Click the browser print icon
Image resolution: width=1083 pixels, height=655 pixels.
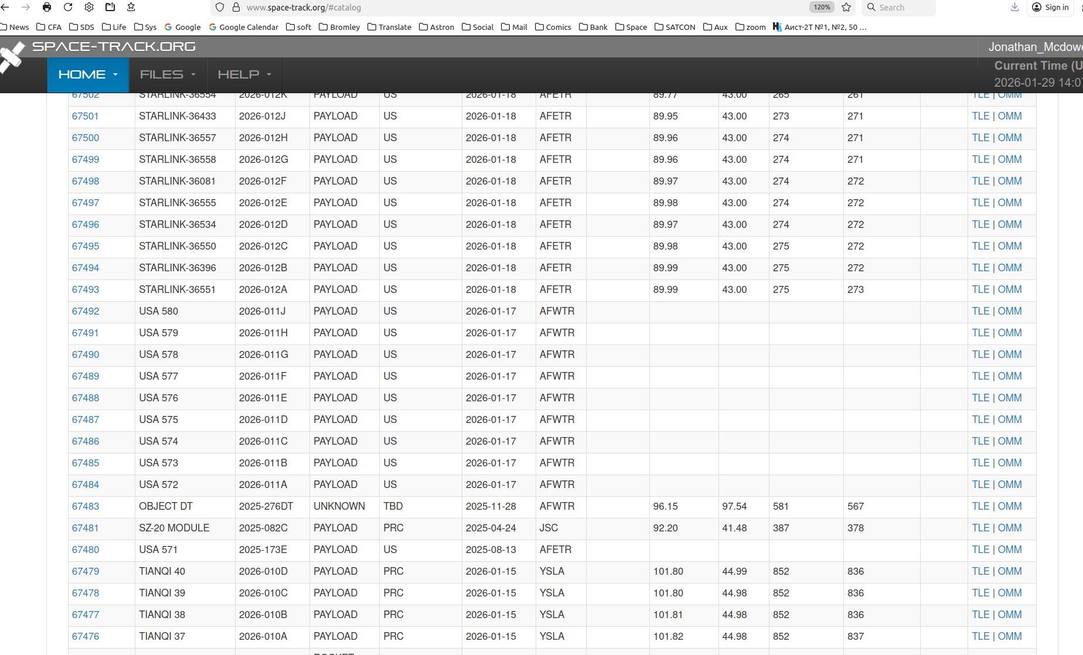[x=47, y=7]
